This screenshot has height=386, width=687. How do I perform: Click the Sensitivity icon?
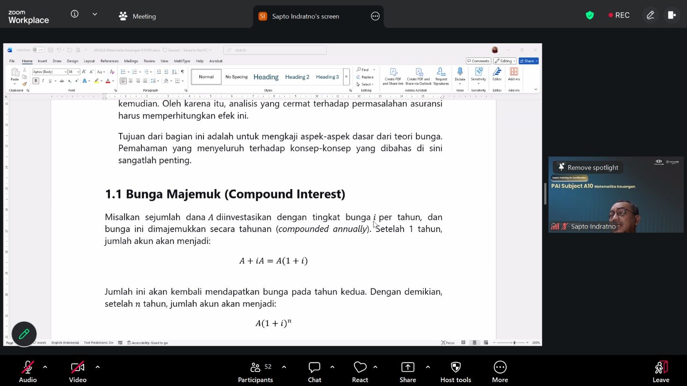pos(478,71)
